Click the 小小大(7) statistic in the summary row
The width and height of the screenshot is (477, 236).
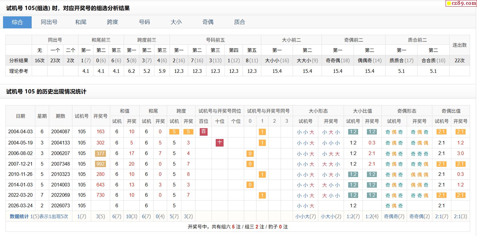(305, 216)
